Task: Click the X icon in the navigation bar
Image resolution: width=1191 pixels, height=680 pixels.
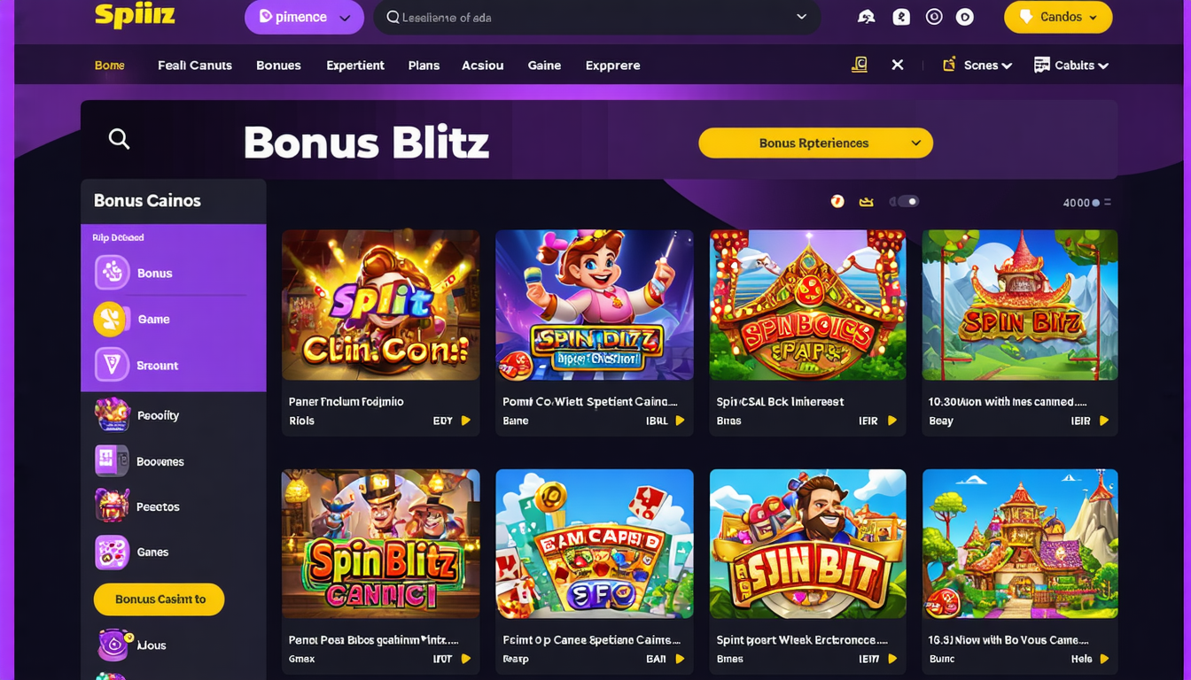Action: click(897, 65)
